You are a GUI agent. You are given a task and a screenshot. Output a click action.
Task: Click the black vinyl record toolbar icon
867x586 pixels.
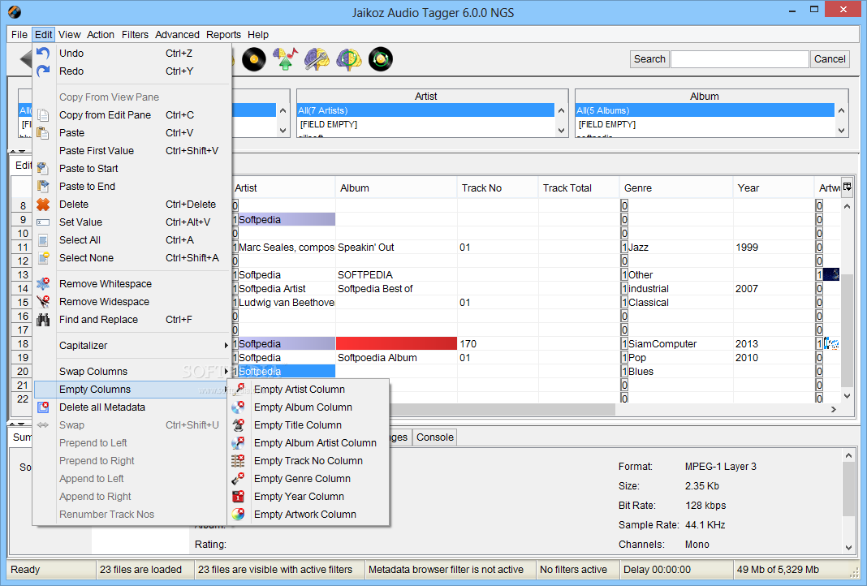coord(254,59)
